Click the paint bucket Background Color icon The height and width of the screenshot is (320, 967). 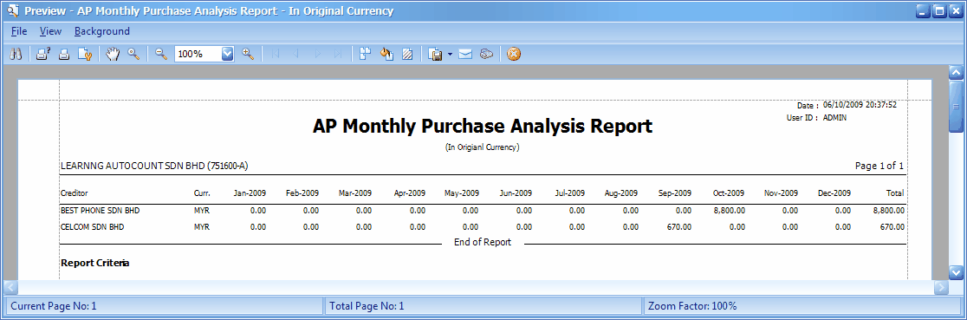[x=386, y=55]
